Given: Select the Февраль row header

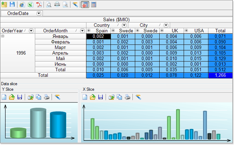Looking at the screenshot, I should pos(60,42).
